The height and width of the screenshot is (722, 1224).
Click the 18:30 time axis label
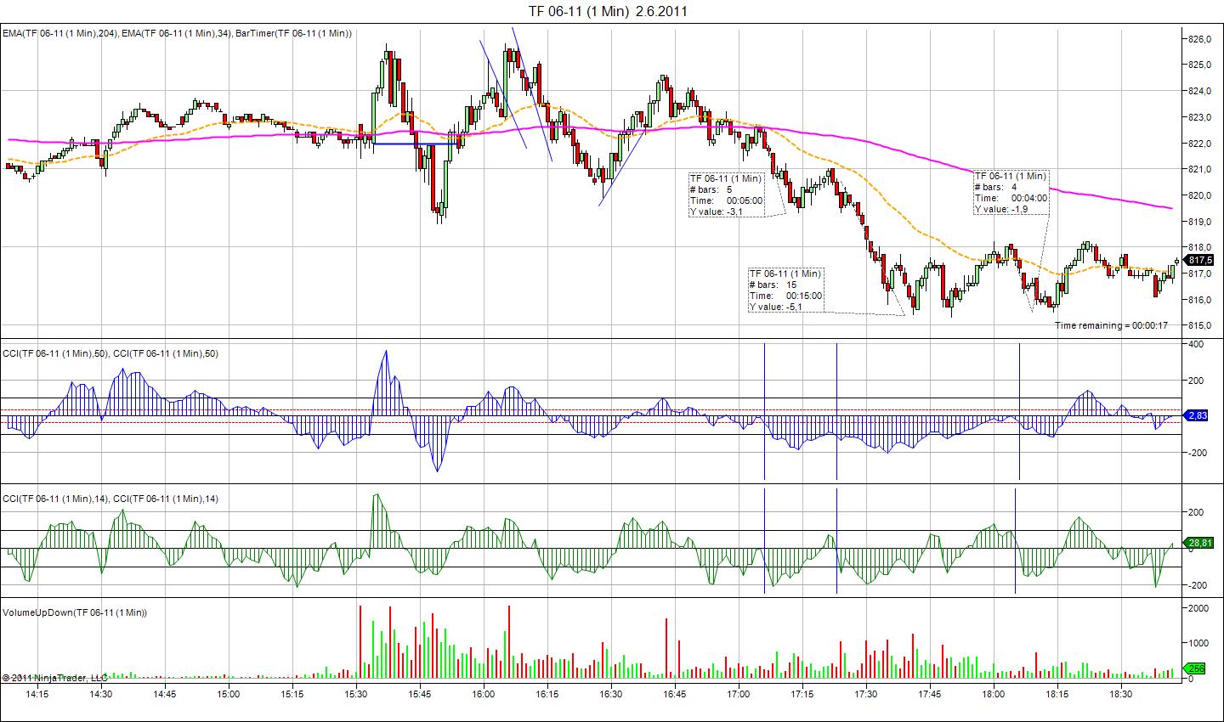1121,694
